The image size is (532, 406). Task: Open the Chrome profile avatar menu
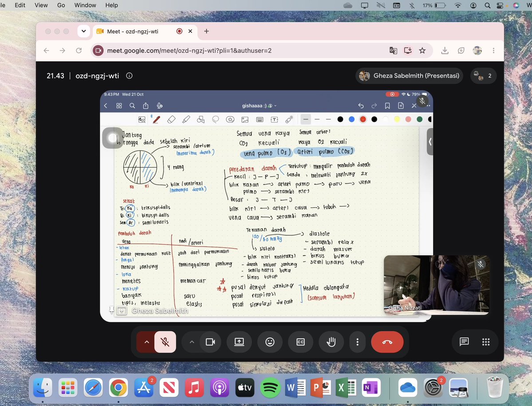(x=477, y=51)
